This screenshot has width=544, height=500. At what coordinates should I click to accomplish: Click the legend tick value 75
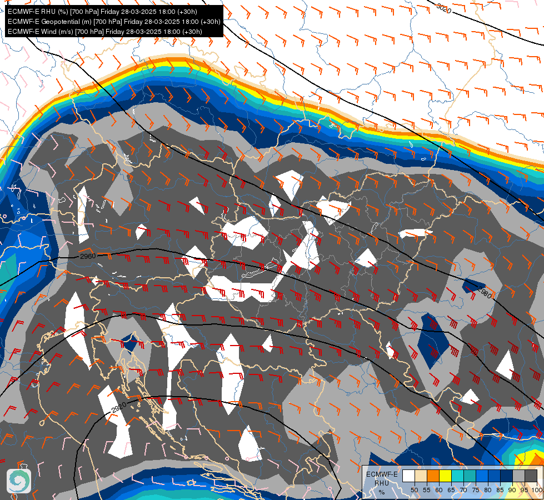pos(476,490)
